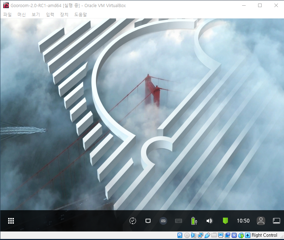Open the Gooroom application grid launcher
The width and height of the screenshot is (284, 240).
[x=11, y=221]
